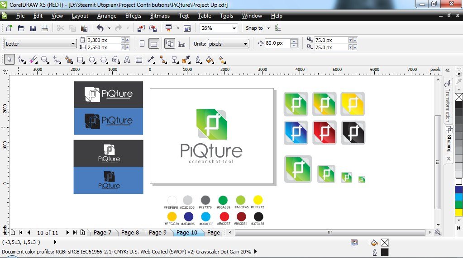Select the Smart Fill tool

click(x=68, y=60)
